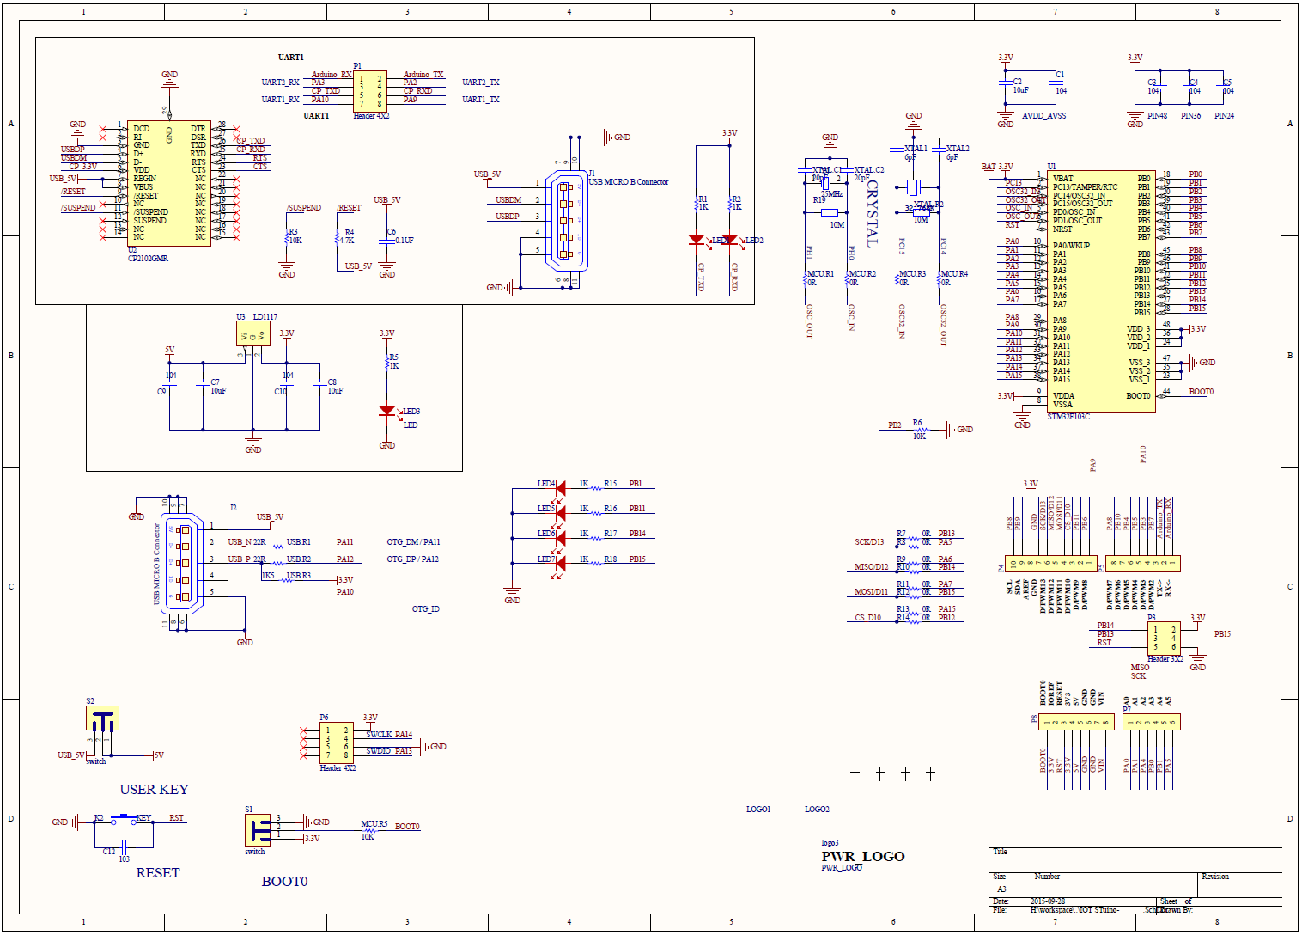Select the P4 ten-pin header symbol

[x=1052, y=565]
